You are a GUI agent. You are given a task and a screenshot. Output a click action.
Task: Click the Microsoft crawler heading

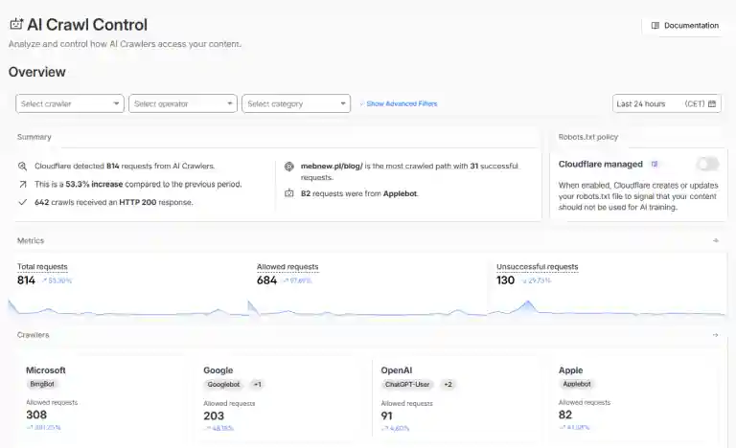(46, 370)
